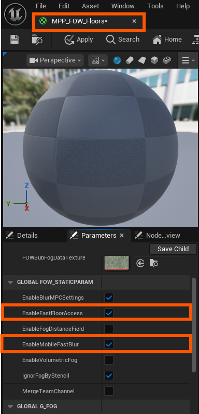This screenshot has height=414, width=199.
Task: Click the Apply button
Action: [79, 40]
